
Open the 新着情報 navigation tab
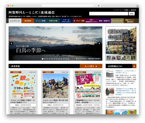(x=28, y=21)
